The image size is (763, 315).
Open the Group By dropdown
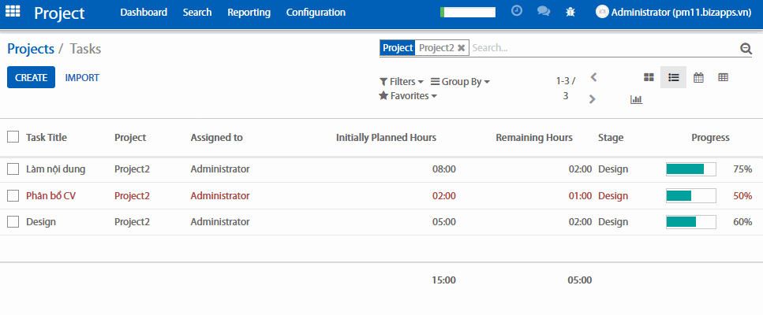point(460,82)
